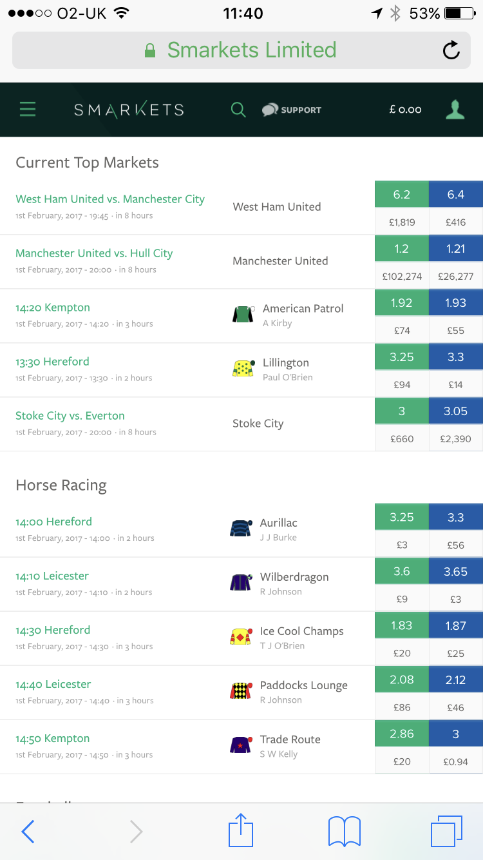Show Safari tabs overview icon
Image resolution: width=483 pixels, height=860 pixels.
[446, 831]
